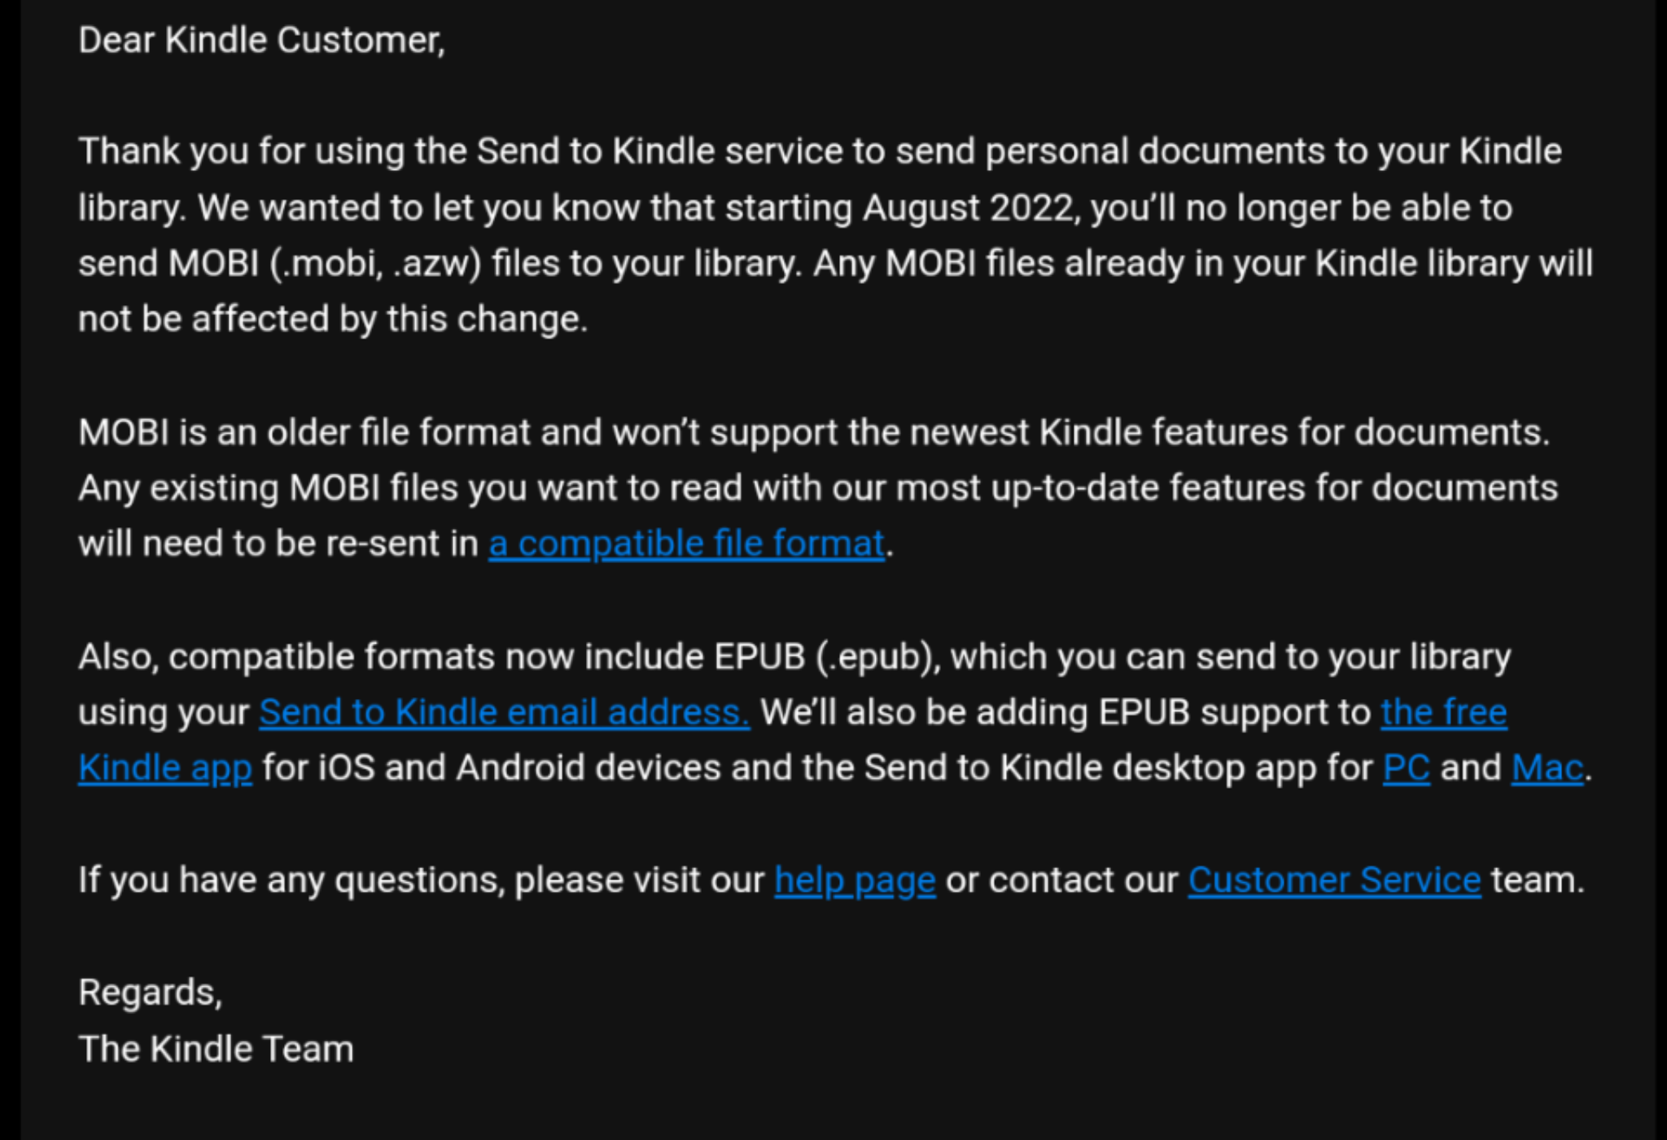1667x1140 pixels.
Task: Visit the 'help page' link
Action: tap(855, 880)
